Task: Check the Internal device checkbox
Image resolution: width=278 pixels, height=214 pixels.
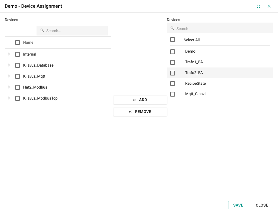Action: (x=18, y=54)
